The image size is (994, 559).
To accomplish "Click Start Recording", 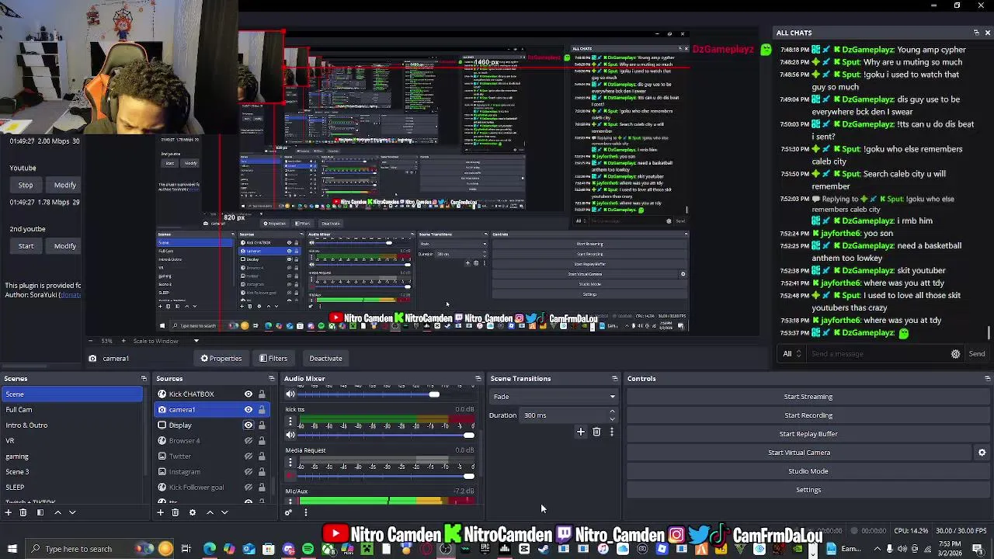I will pos(808,415).
